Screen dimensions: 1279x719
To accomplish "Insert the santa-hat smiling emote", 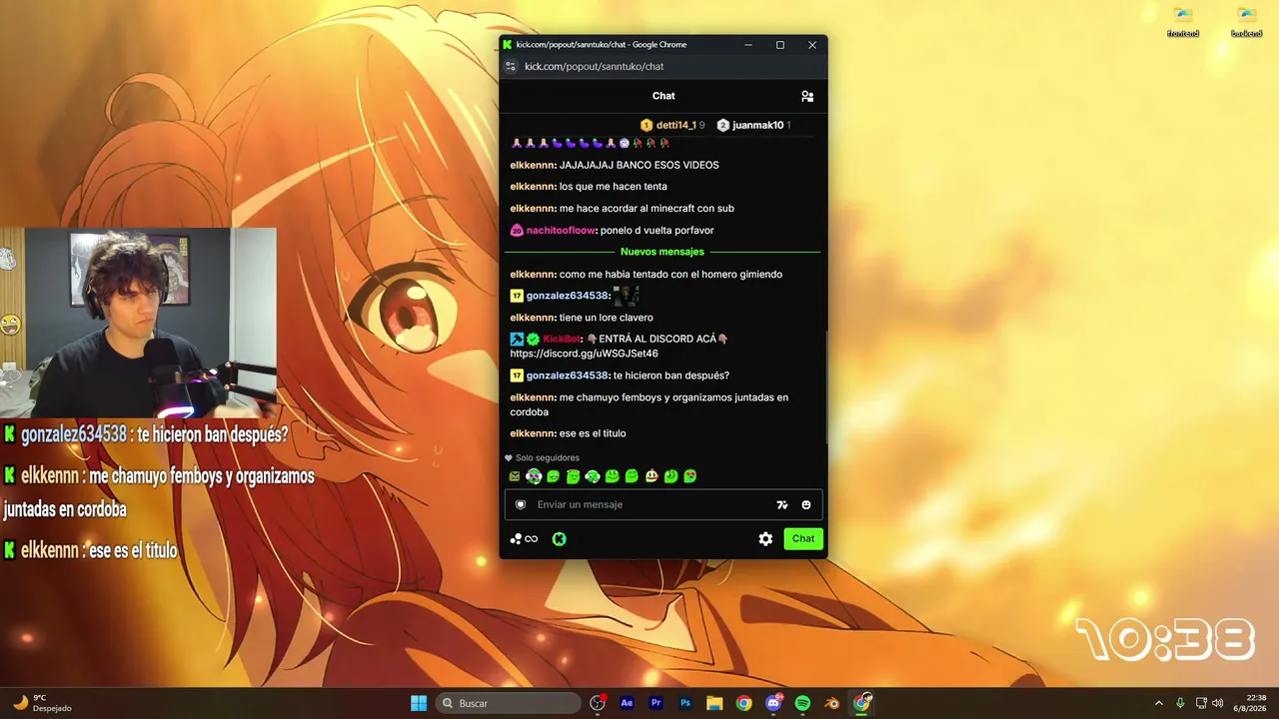I will click(651, 476).
